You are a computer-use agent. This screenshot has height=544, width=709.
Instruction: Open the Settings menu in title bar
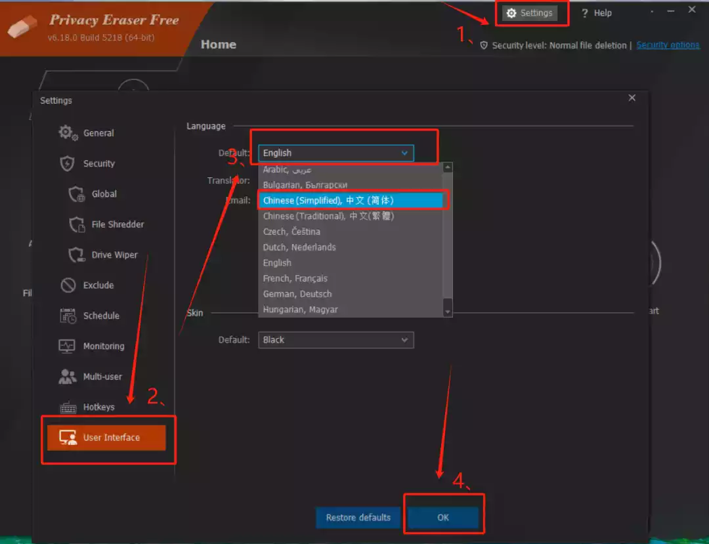click(x=530, y=13)
